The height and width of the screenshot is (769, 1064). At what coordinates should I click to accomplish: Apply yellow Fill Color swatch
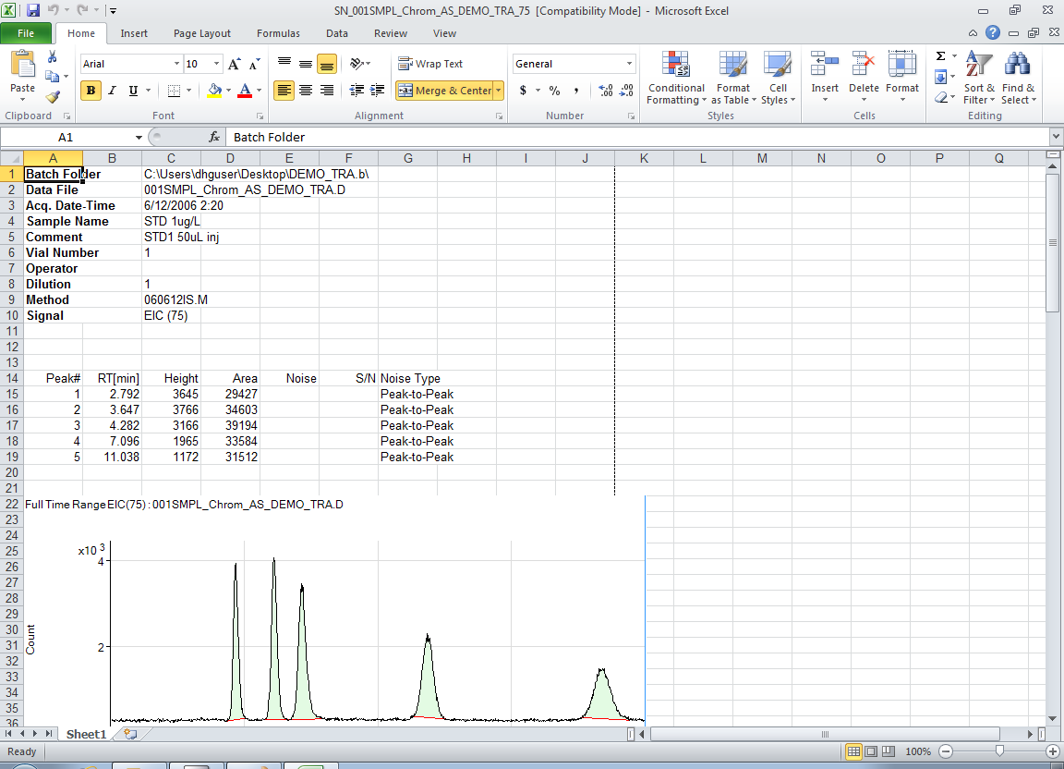point(214,91)
